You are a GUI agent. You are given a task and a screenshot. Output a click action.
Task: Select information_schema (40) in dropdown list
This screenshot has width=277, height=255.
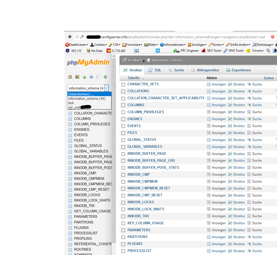pyautogui.click(x=89, y=98)
